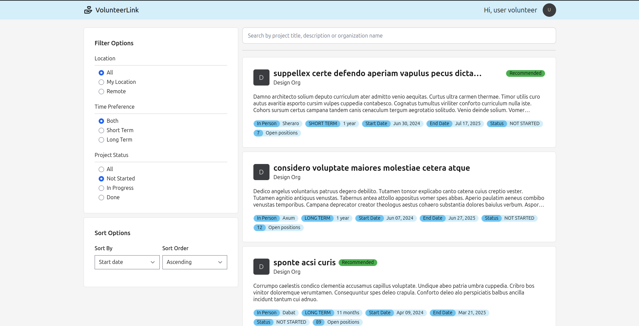Click Recommended badge on suppellex project
The width and height of the screenshot is (639, 326).
[x=525, y=73]
